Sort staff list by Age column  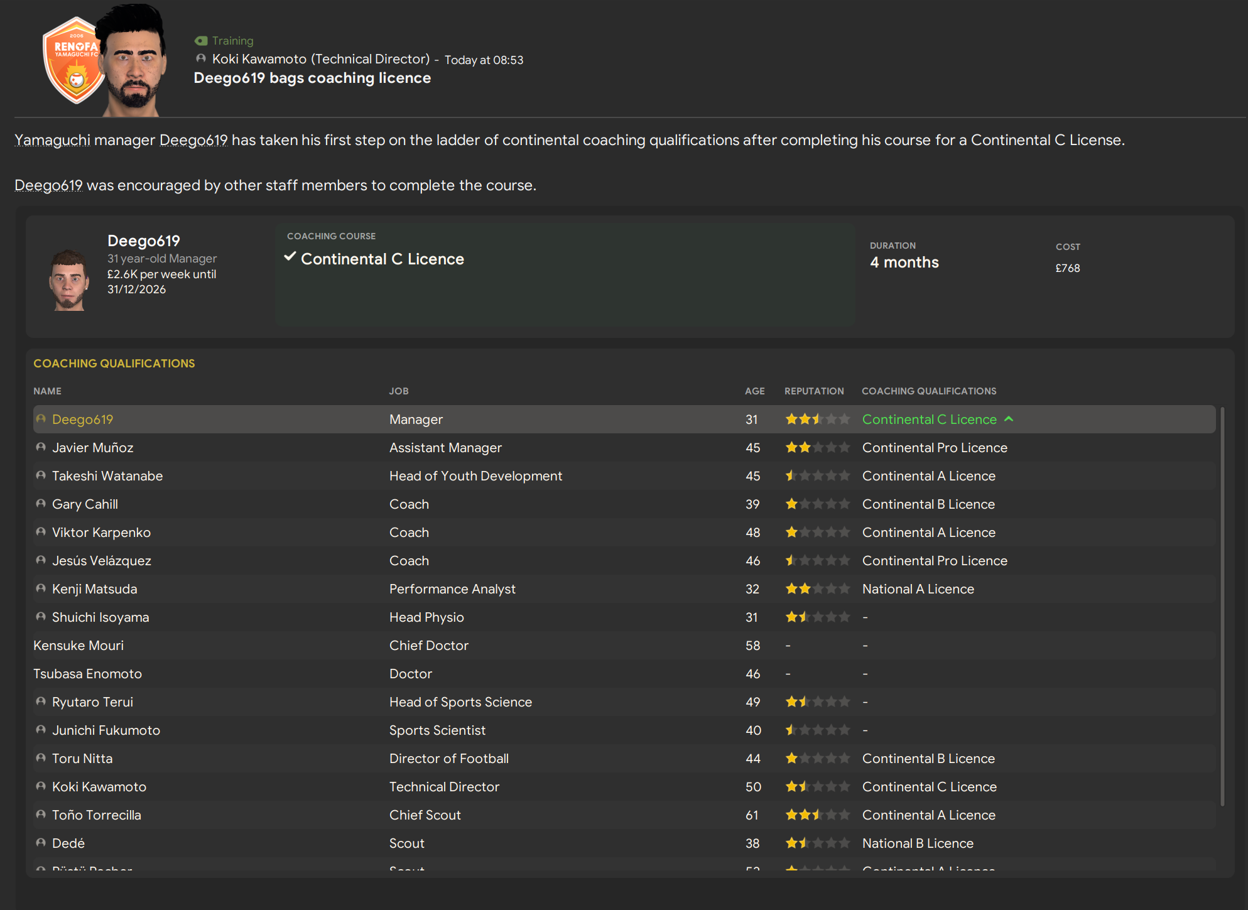click(754, 391)
